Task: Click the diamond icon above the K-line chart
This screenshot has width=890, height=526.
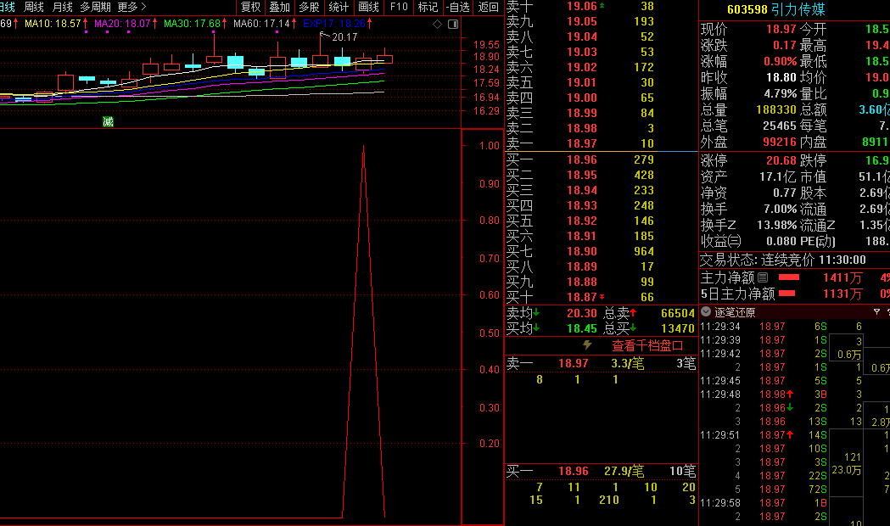Action: point(437,24)
